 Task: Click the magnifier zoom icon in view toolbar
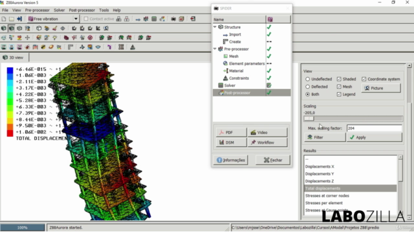106,28
